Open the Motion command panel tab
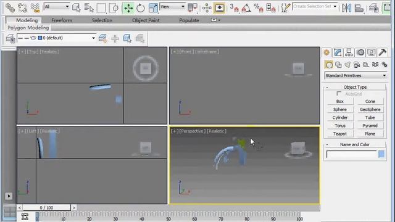 click(x=360, y=52)
